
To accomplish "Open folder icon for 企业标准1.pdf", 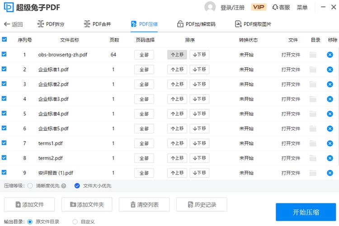I will (313, 70).
